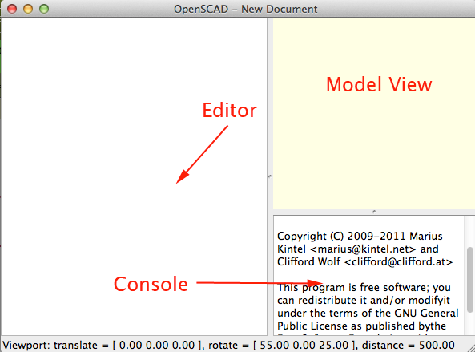This screenshot has height=352, width=475.
Task: Click the arrowhead of the Editor arrow
Action: 183,177
